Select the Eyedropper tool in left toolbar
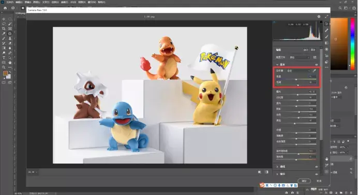358x195 pixels. [4, 34]
